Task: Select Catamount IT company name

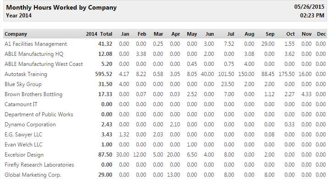Action: coord(21,104)
